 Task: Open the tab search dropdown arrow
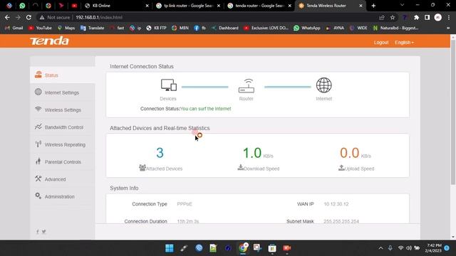[x=402, y=5]
